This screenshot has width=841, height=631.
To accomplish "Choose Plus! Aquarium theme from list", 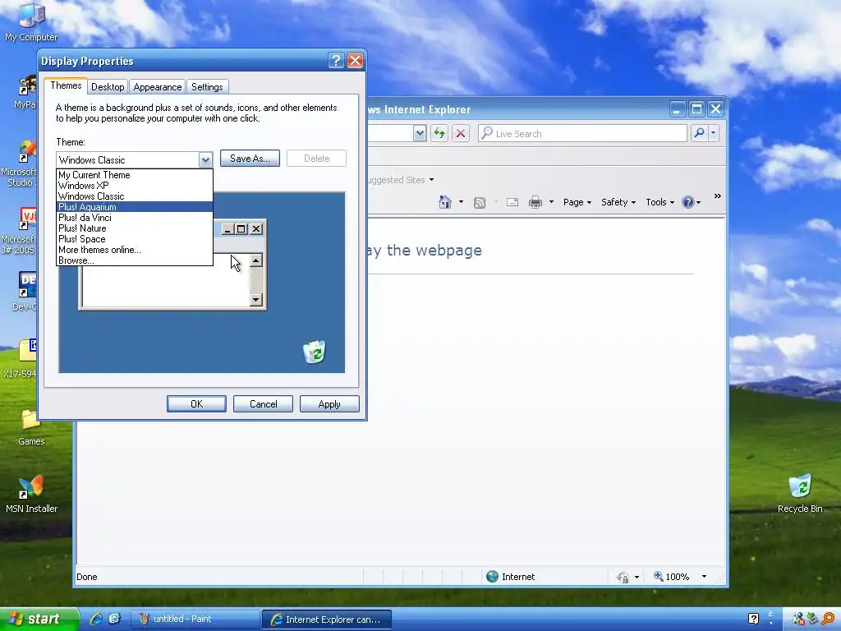I will (x=135, y=207).
